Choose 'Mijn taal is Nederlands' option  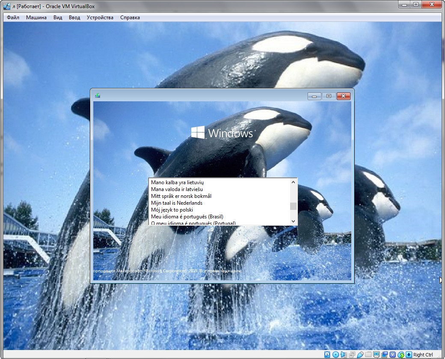click(177, 203)
